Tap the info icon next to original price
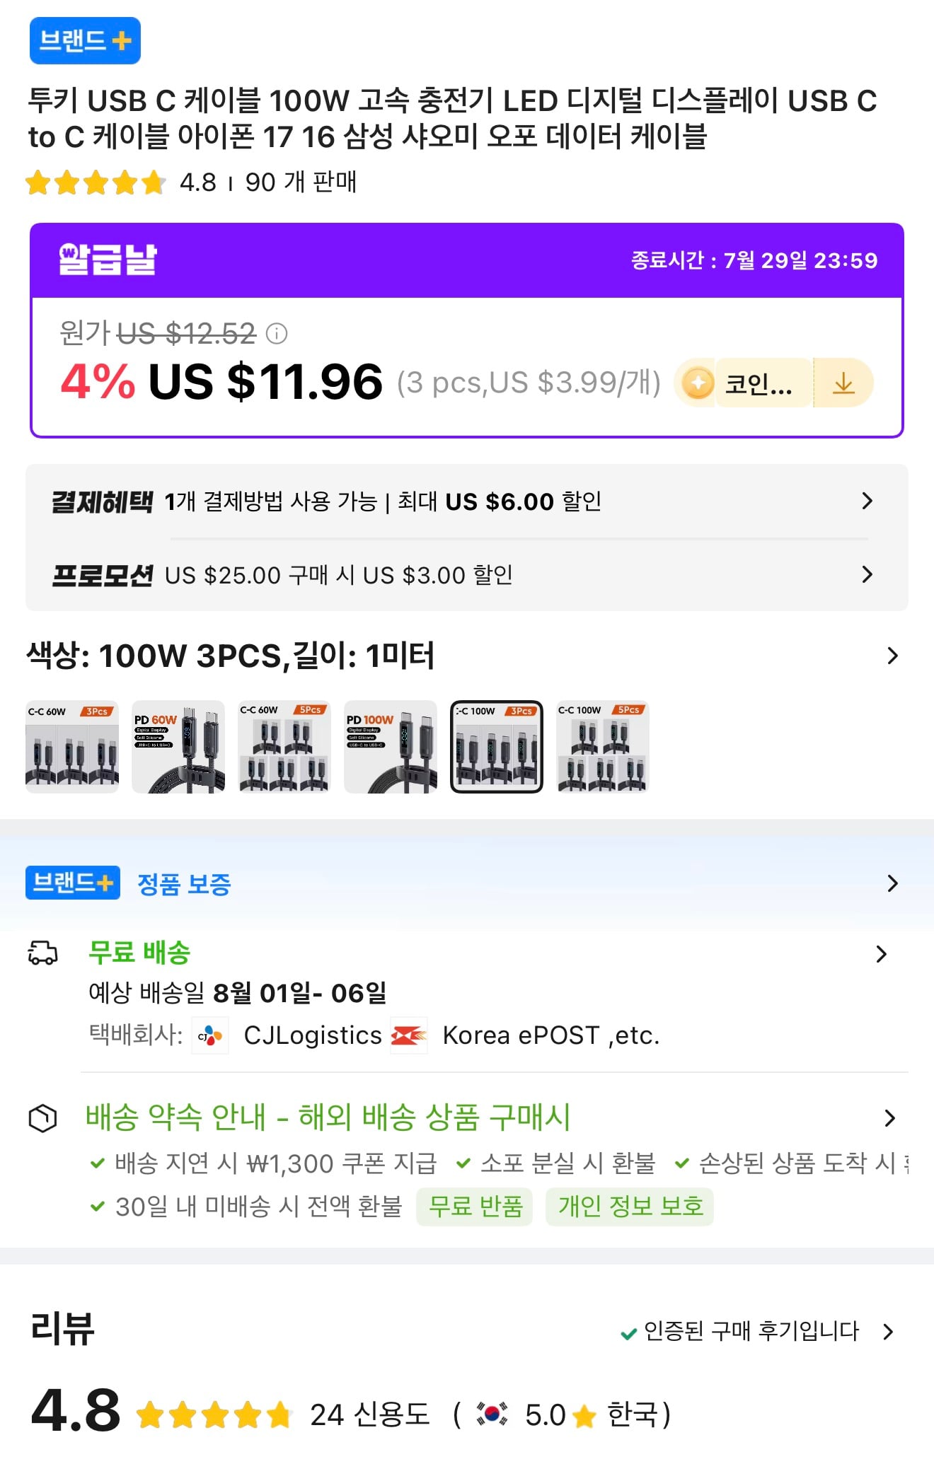This screenshot has height=1464, width=934. (x=276, y=333)
